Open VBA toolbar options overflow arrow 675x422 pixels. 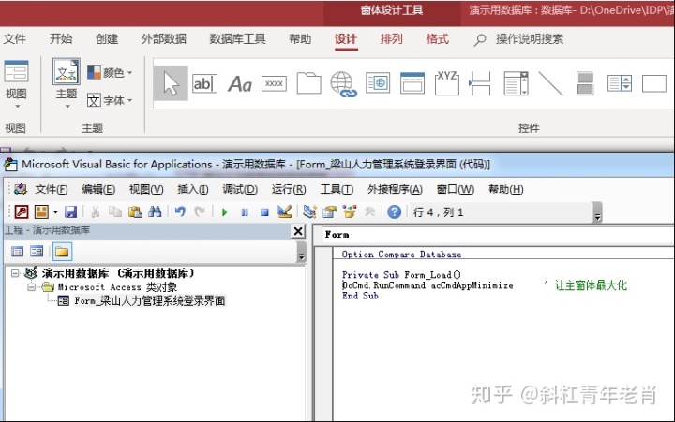[597, 212]
